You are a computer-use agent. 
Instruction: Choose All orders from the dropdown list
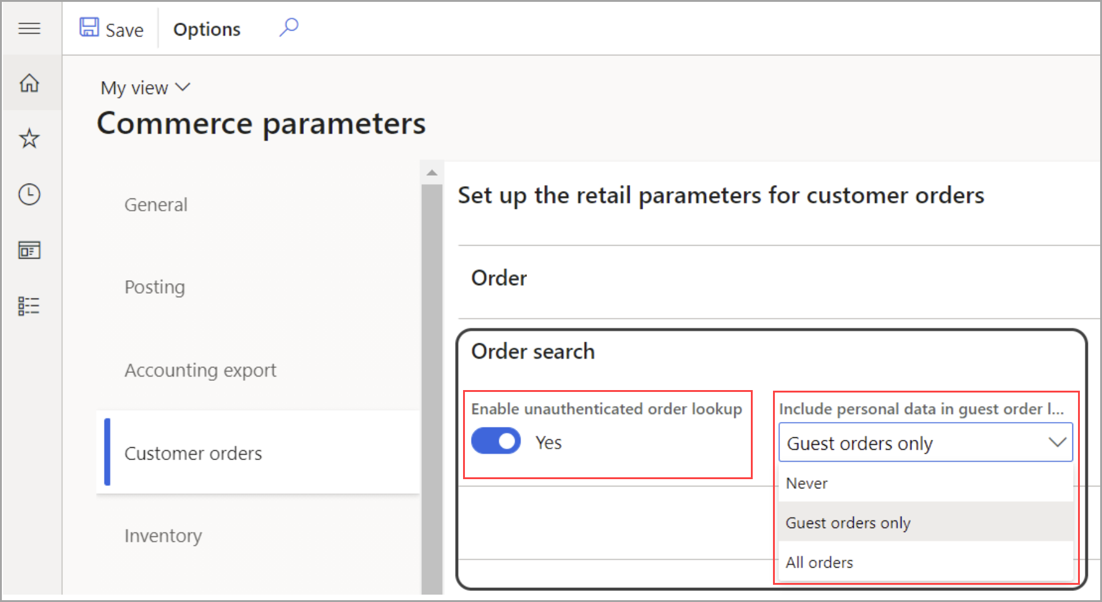[x=926, y=562]
